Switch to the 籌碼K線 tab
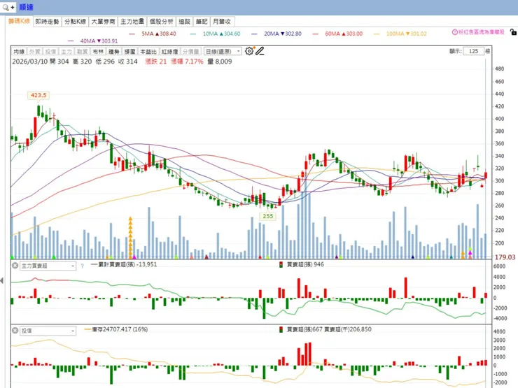The width and height of the screenshot is (518, 388). 19,21
